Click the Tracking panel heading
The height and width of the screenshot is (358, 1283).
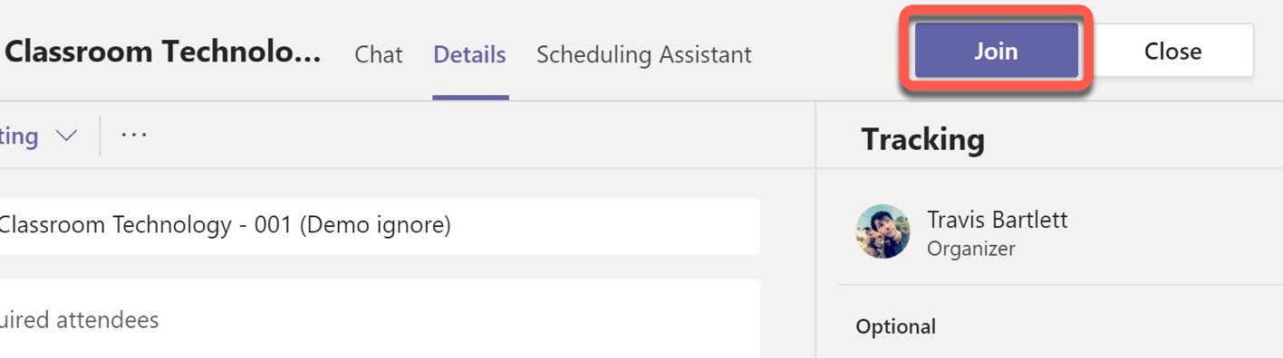pos(922,139)
